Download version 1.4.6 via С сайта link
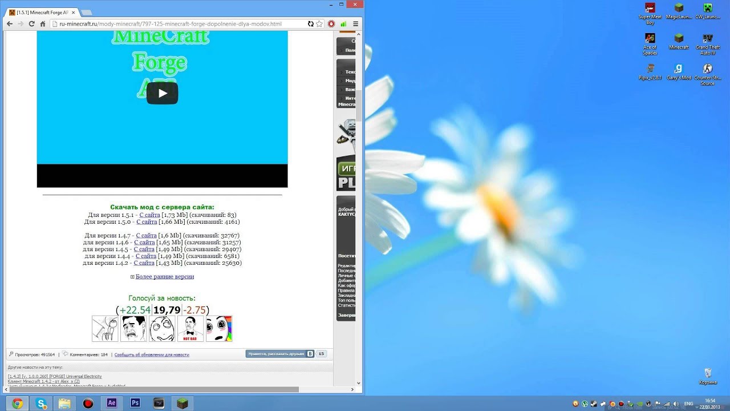The image size is (730, 411). [144, 242]
